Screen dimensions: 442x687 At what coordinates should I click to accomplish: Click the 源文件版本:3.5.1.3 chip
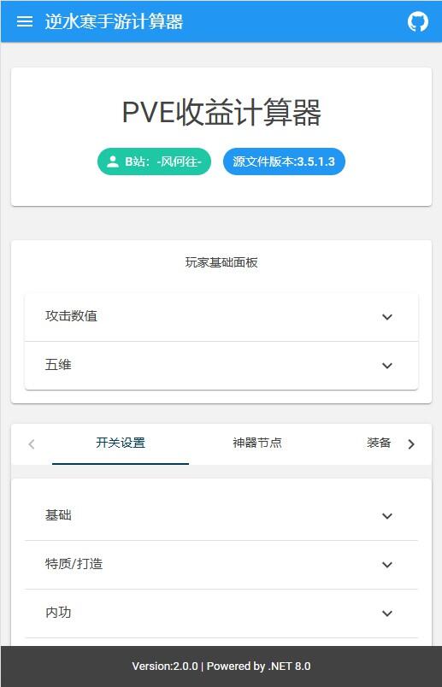pyautogui.click(x=284, y=161)
